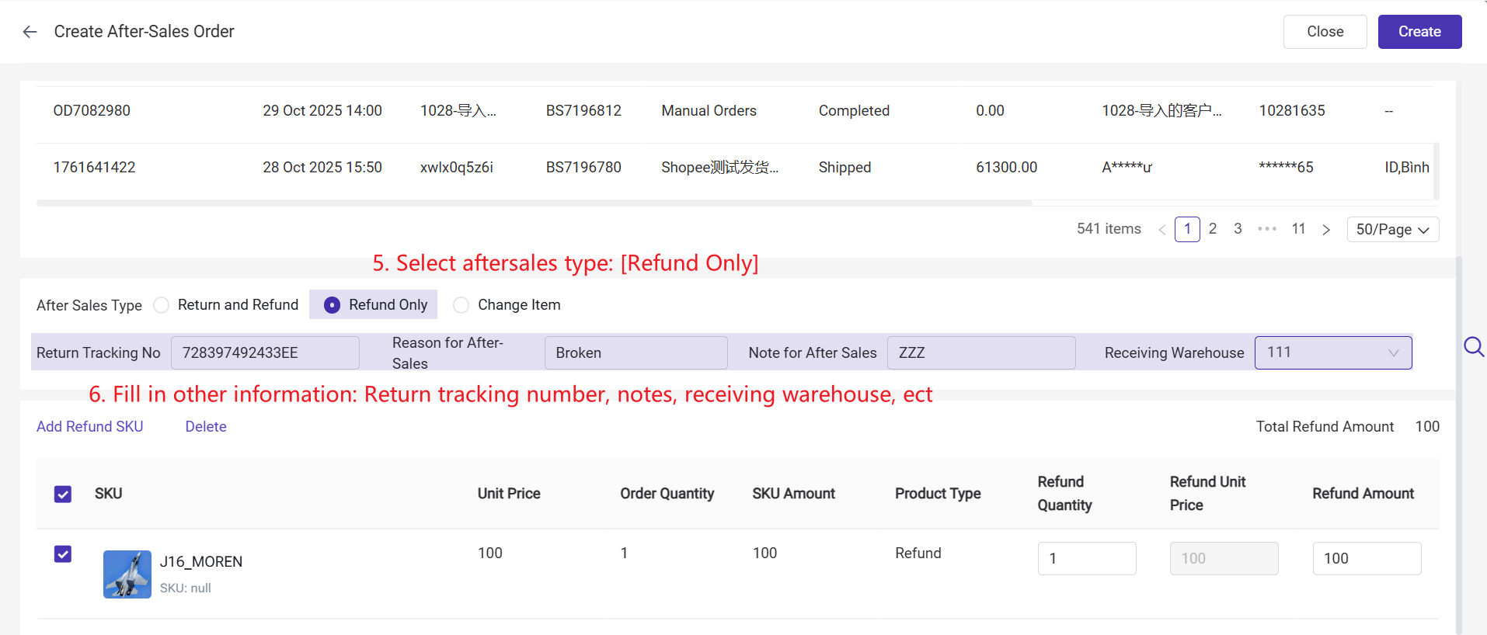Viewport: 1487px width, 635px height.
Task: Go to page 2 of orders
Action: (x=1212, y=229)
